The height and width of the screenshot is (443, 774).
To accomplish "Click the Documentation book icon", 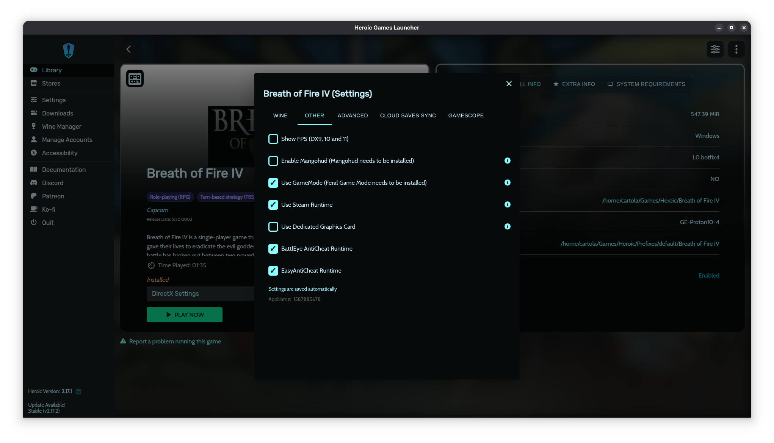I will pyautogui.click(x=34, y=169).
